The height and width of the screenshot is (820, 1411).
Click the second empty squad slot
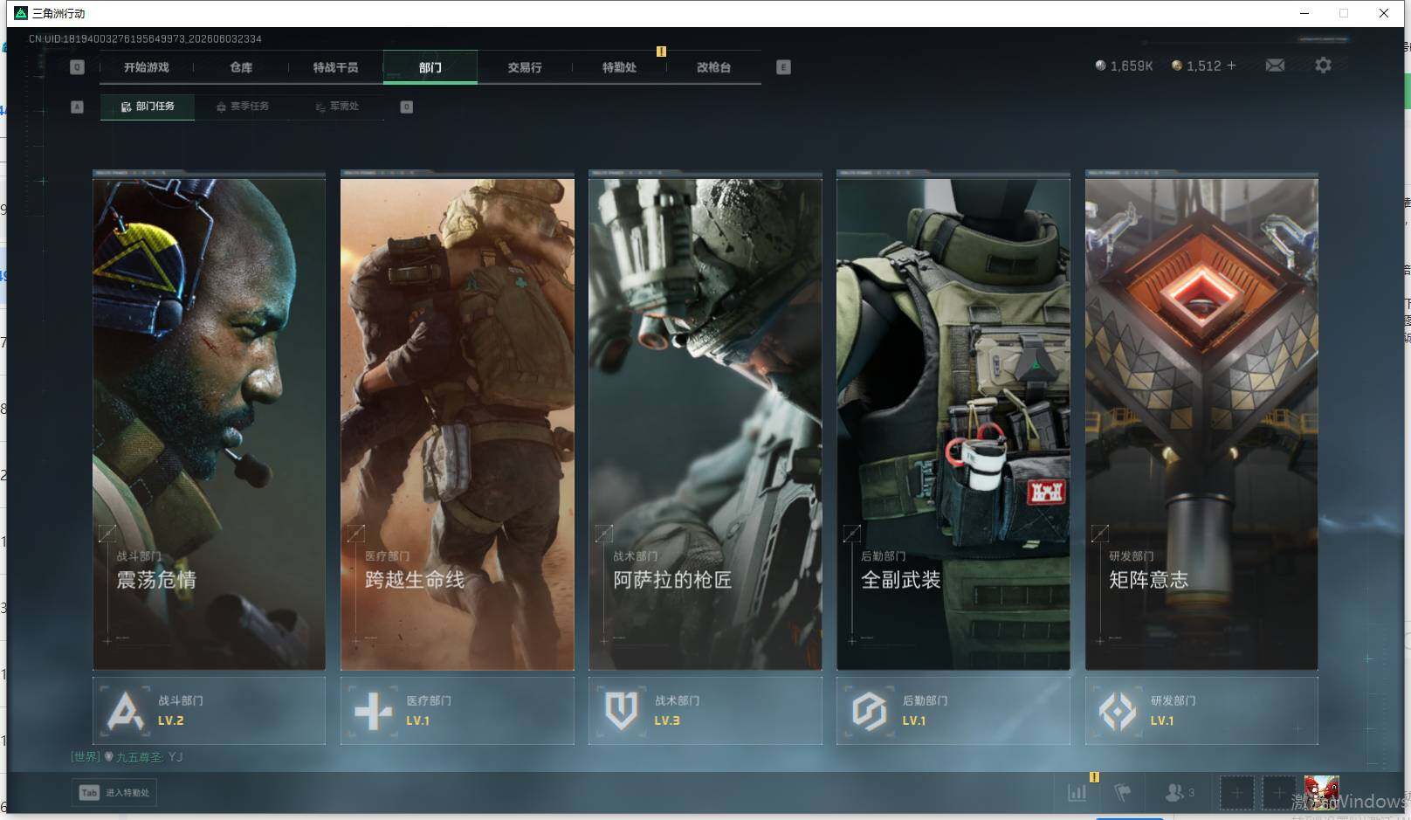point(1278,793)
